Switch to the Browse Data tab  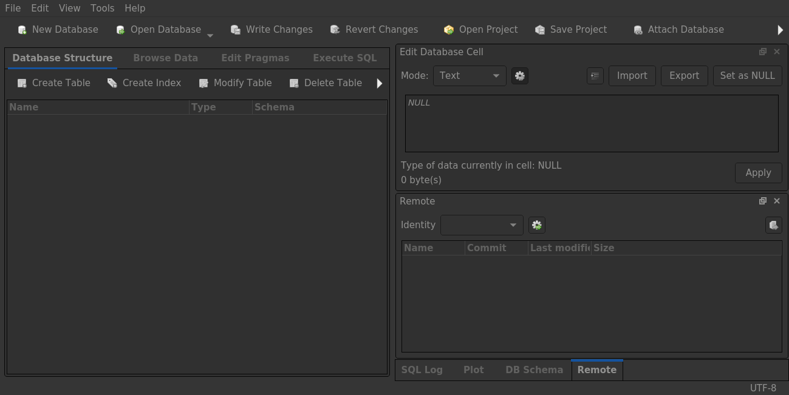pyautogui.click(x=166, y=58)
